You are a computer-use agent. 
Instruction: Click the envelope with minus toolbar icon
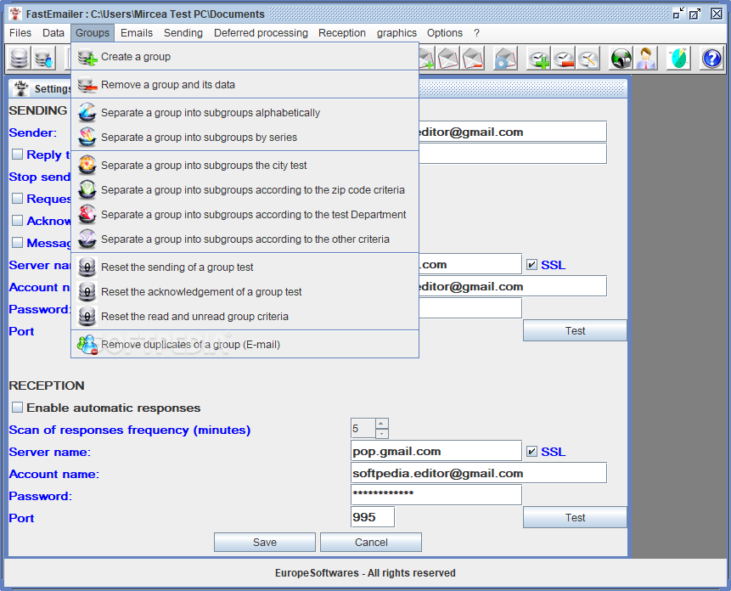[473, 59]
